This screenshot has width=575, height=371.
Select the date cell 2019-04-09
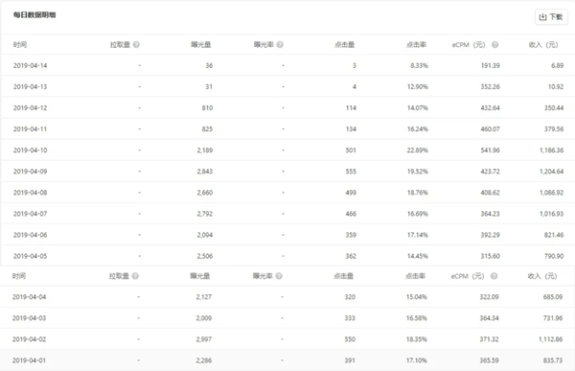(30, 172)
